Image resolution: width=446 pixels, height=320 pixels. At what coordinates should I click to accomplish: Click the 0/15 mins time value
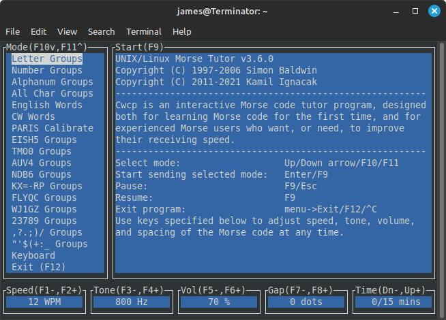[x=393, y=302]
